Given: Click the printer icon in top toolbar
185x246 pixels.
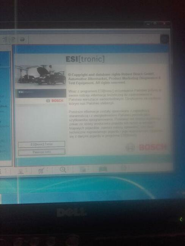Looking at the screenshot, I should [22, 39].
